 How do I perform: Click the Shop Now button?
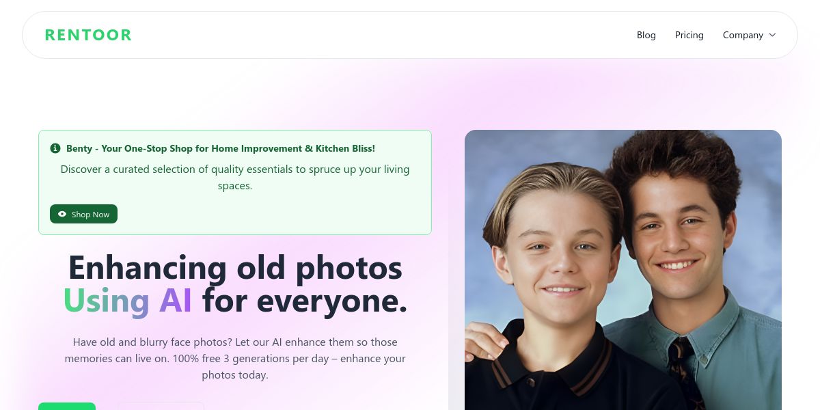click(x=83, y=214)
